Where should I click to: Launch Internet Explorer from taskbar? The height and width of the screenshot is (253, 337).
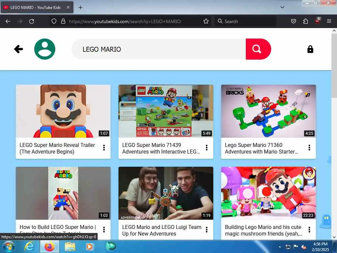click(29, 247)
